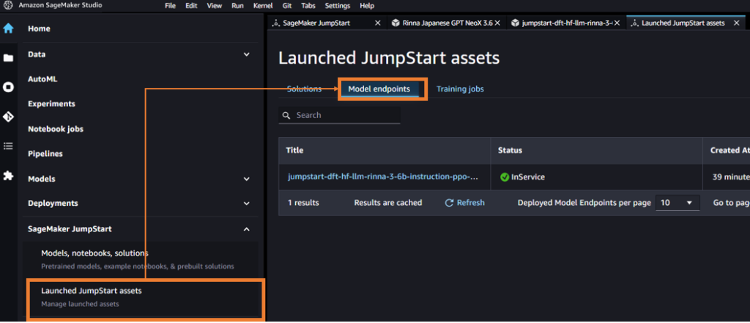Close the Launched JumpStart assets tab
750x323 pixels.
[737, 23]
